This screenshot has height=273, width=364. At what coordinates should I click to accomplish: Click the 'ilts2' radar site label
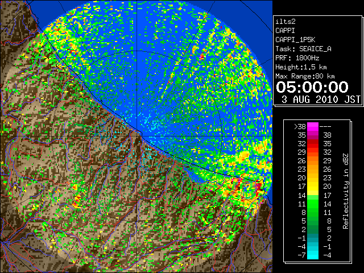pyautogui.click(x=286, y=22)
